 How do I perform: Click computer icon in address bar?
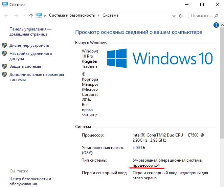click(x=39, y=16)
